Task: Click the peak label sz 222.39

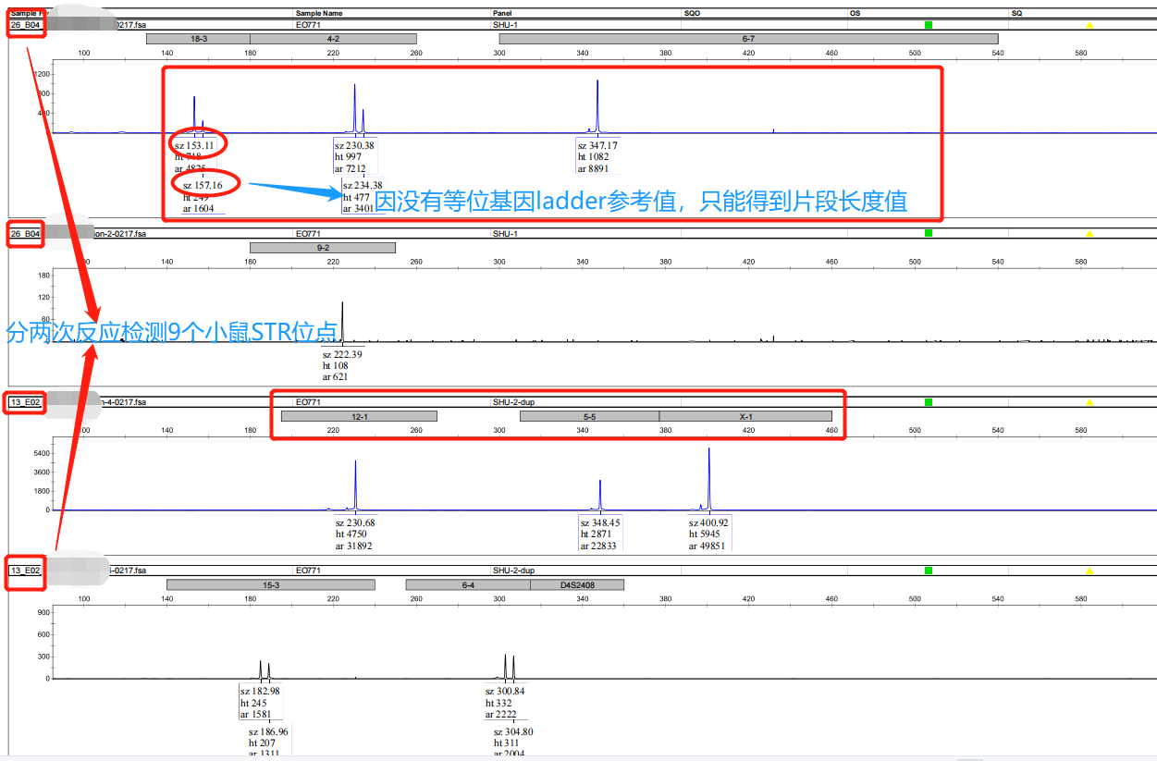Action: [342, 354]
